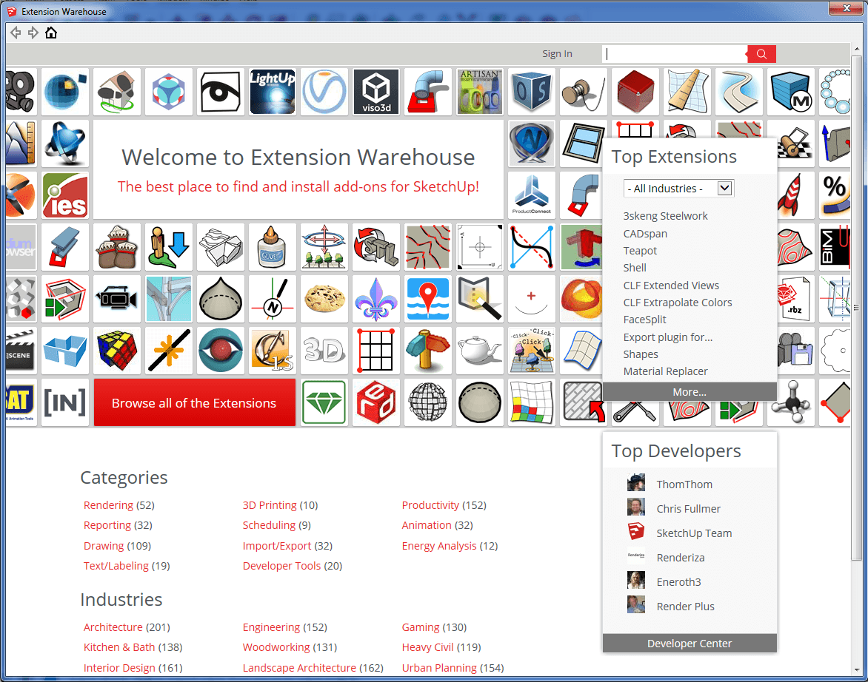868x682 pixels.
Task: Select the video camera extension icon
Action: click(117, 299)
